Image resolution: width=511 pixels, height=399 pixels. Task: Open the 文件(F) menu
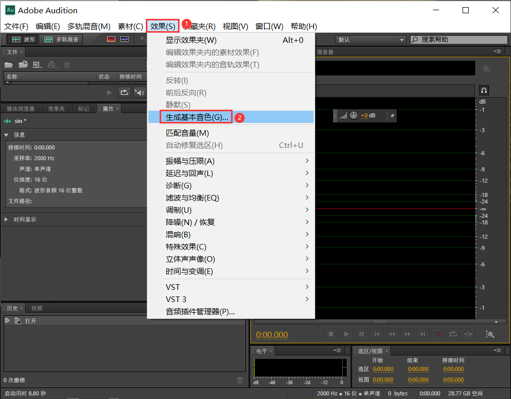point(16,26)
